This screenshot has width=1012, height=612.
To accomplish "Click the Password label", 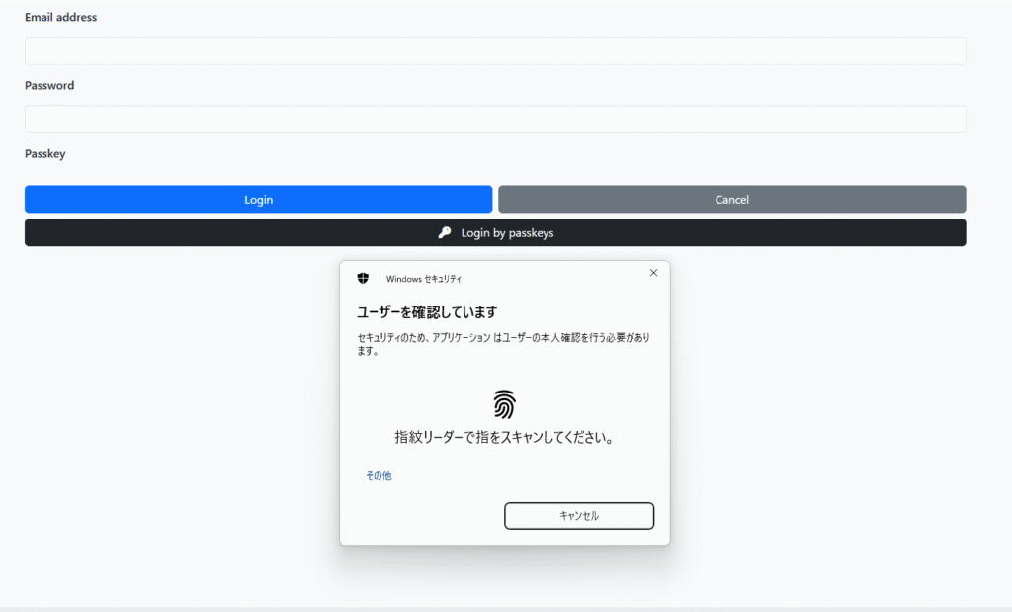I will click(49, 85).
